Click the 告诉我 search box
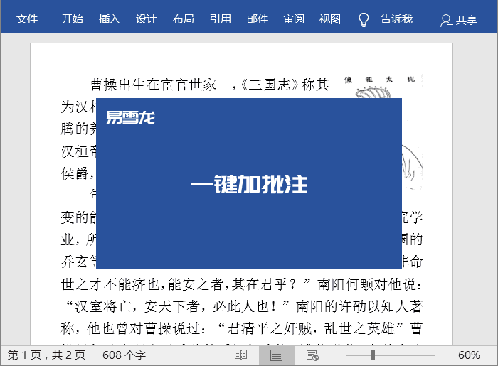The image size is (498, 366). click(396, 19)
